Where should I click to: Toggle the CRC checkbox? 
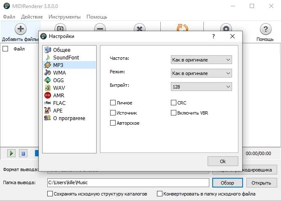coord(173,103)
